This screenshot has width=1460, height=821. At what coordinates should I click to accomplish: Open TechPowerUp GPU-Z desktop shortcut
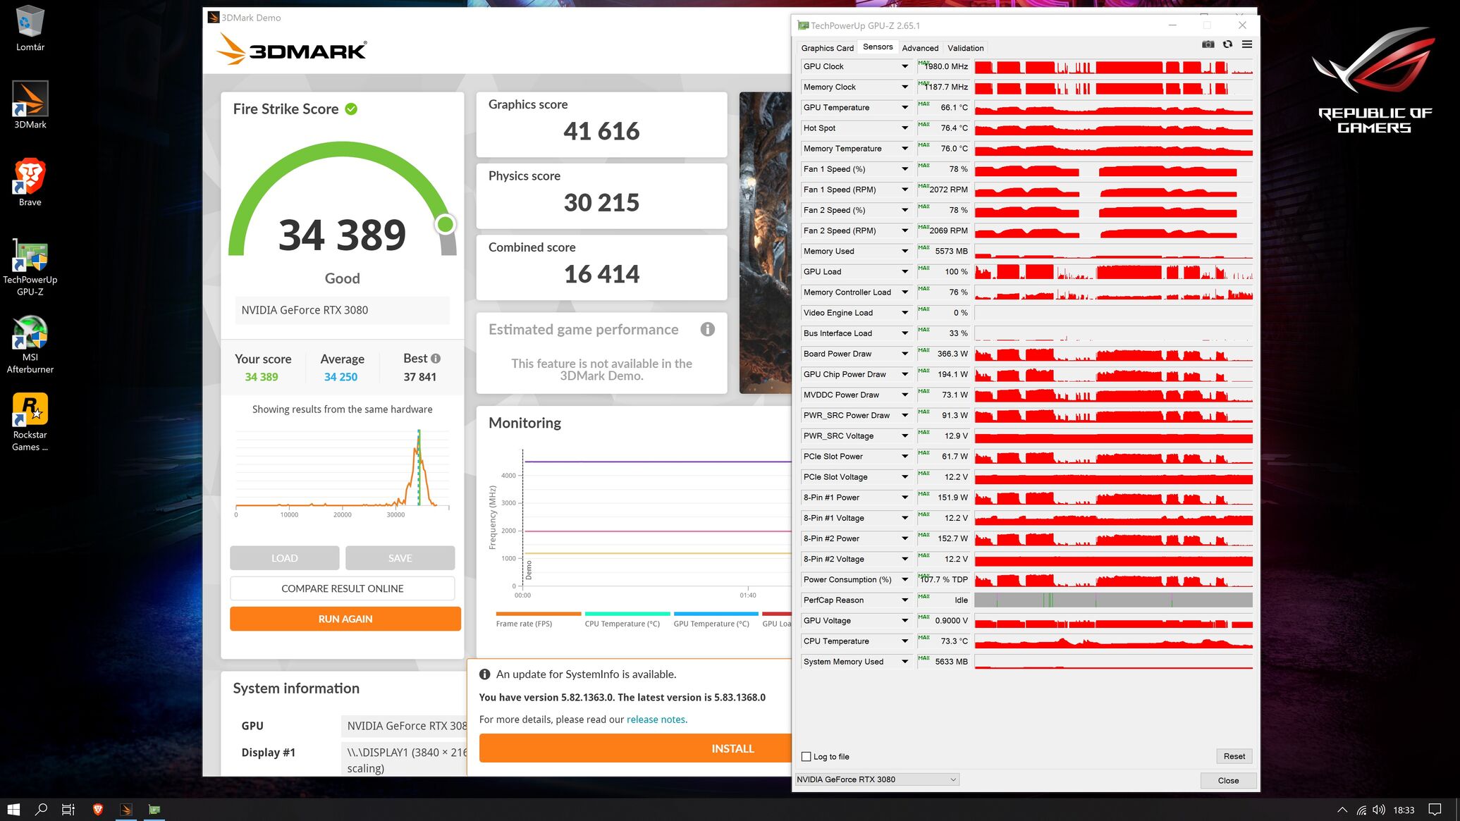tap(30, 266)
